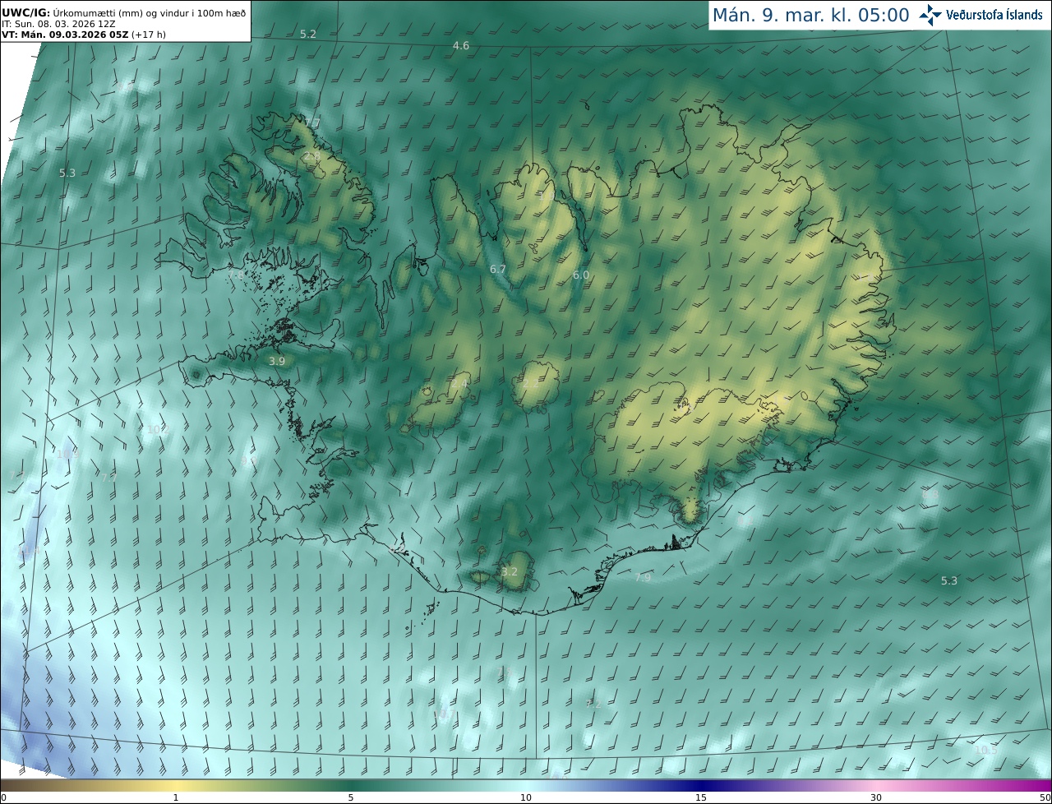Click the '50' label on the colour scale
This screenshot has height=804, width=1052.
[1045, 797]
